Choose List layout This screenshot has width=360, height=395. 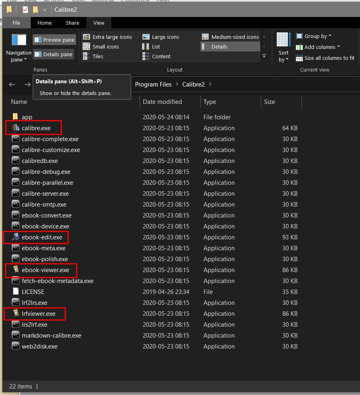pyautogui.click(x=151, y=46)
